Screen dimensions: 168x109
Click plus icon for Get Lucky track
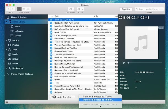pos(51,23)
